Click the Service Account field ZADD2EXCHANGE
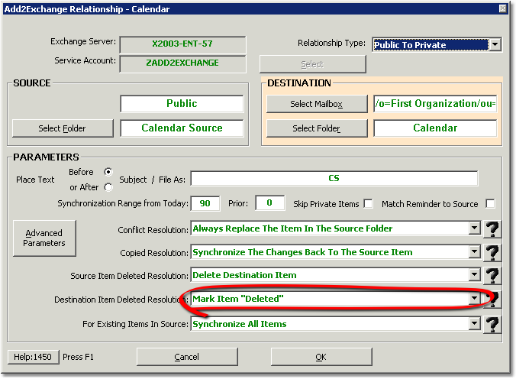 tap(182, 63)
